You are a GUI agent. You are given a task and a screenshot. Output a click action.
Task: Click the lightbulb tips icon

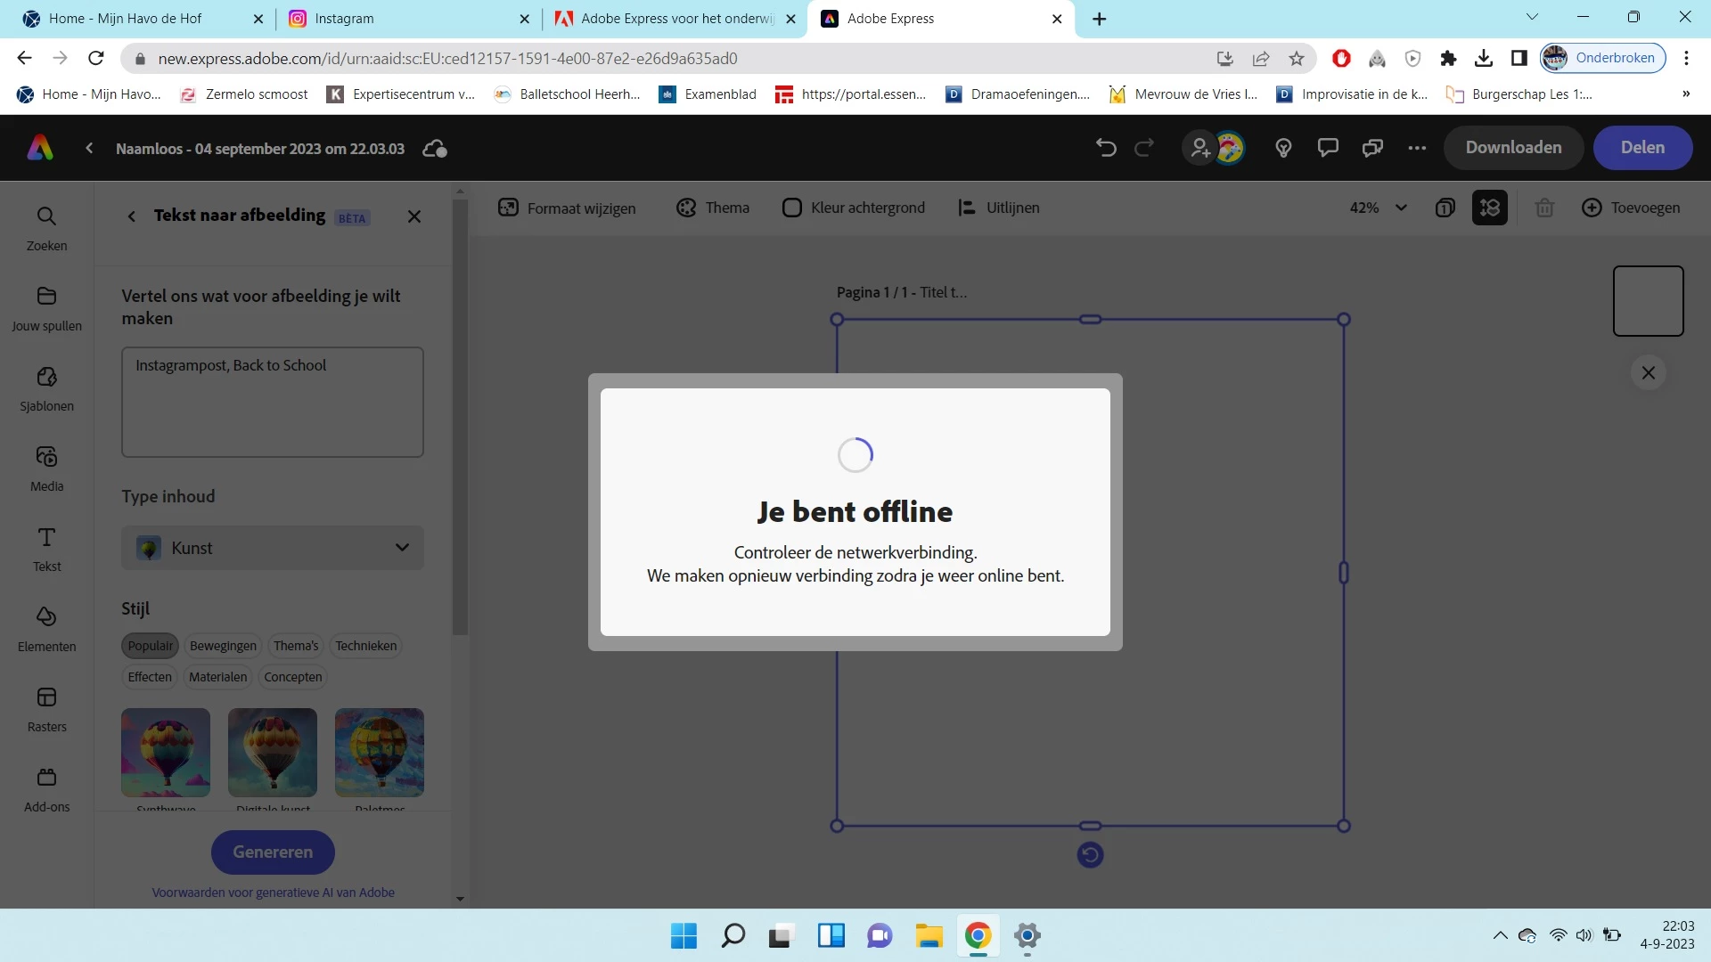[1283, 148]
